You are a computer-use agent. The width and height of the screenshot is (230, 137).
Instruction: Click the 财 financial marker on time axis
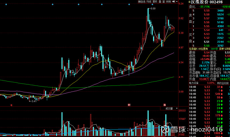129,113
